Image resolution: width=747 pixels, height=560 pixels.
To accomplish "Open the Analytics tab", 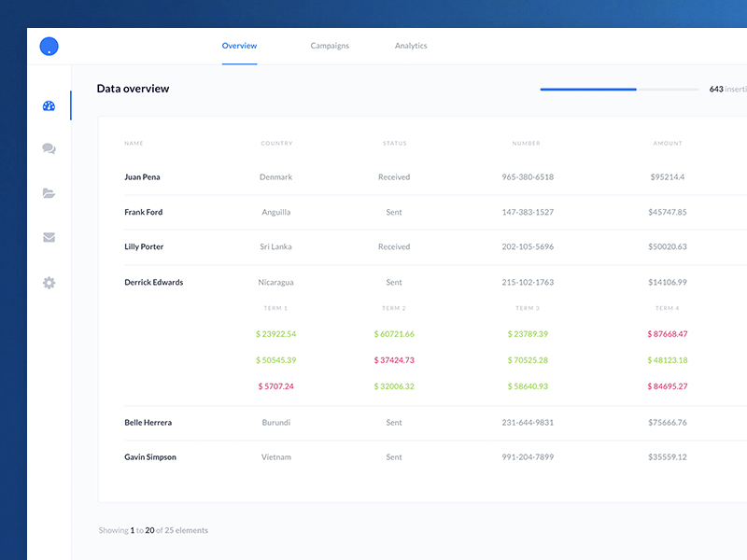I will tap(411, 46).
